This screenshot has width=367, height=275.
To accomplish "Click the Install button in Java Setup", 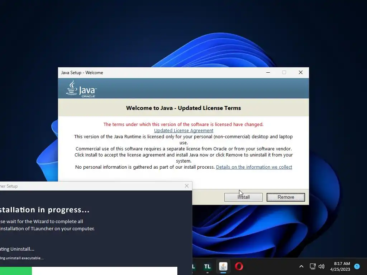I will (x=243, y=197).
